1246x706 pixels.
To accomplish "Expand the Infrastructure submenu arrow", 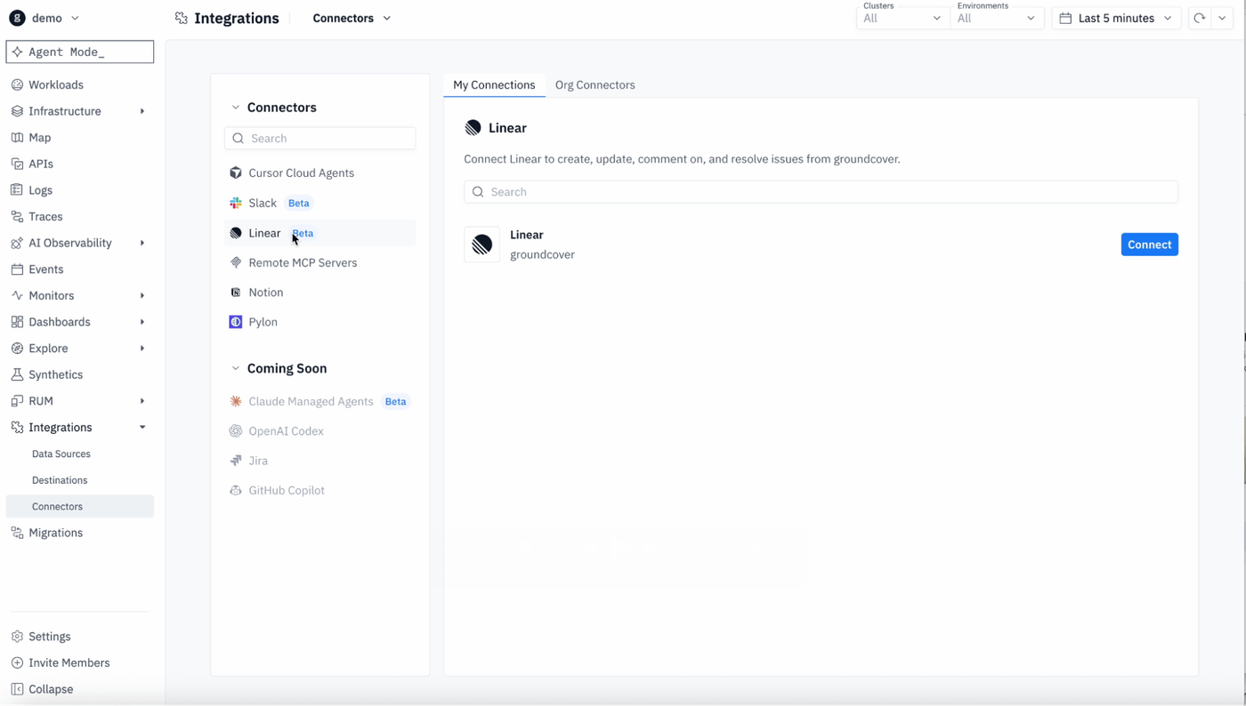I will [142, 111].
